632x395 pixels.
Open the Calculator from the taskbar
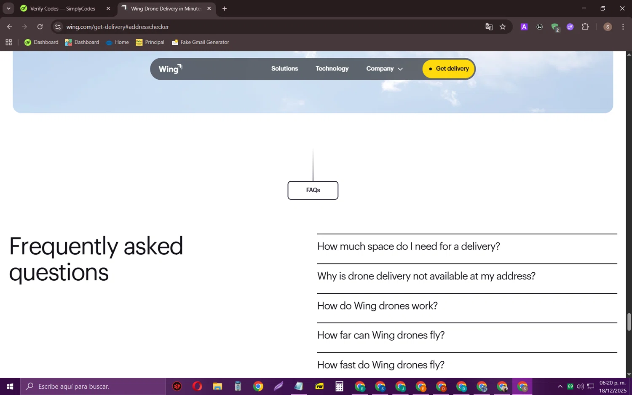pos(340,387)
